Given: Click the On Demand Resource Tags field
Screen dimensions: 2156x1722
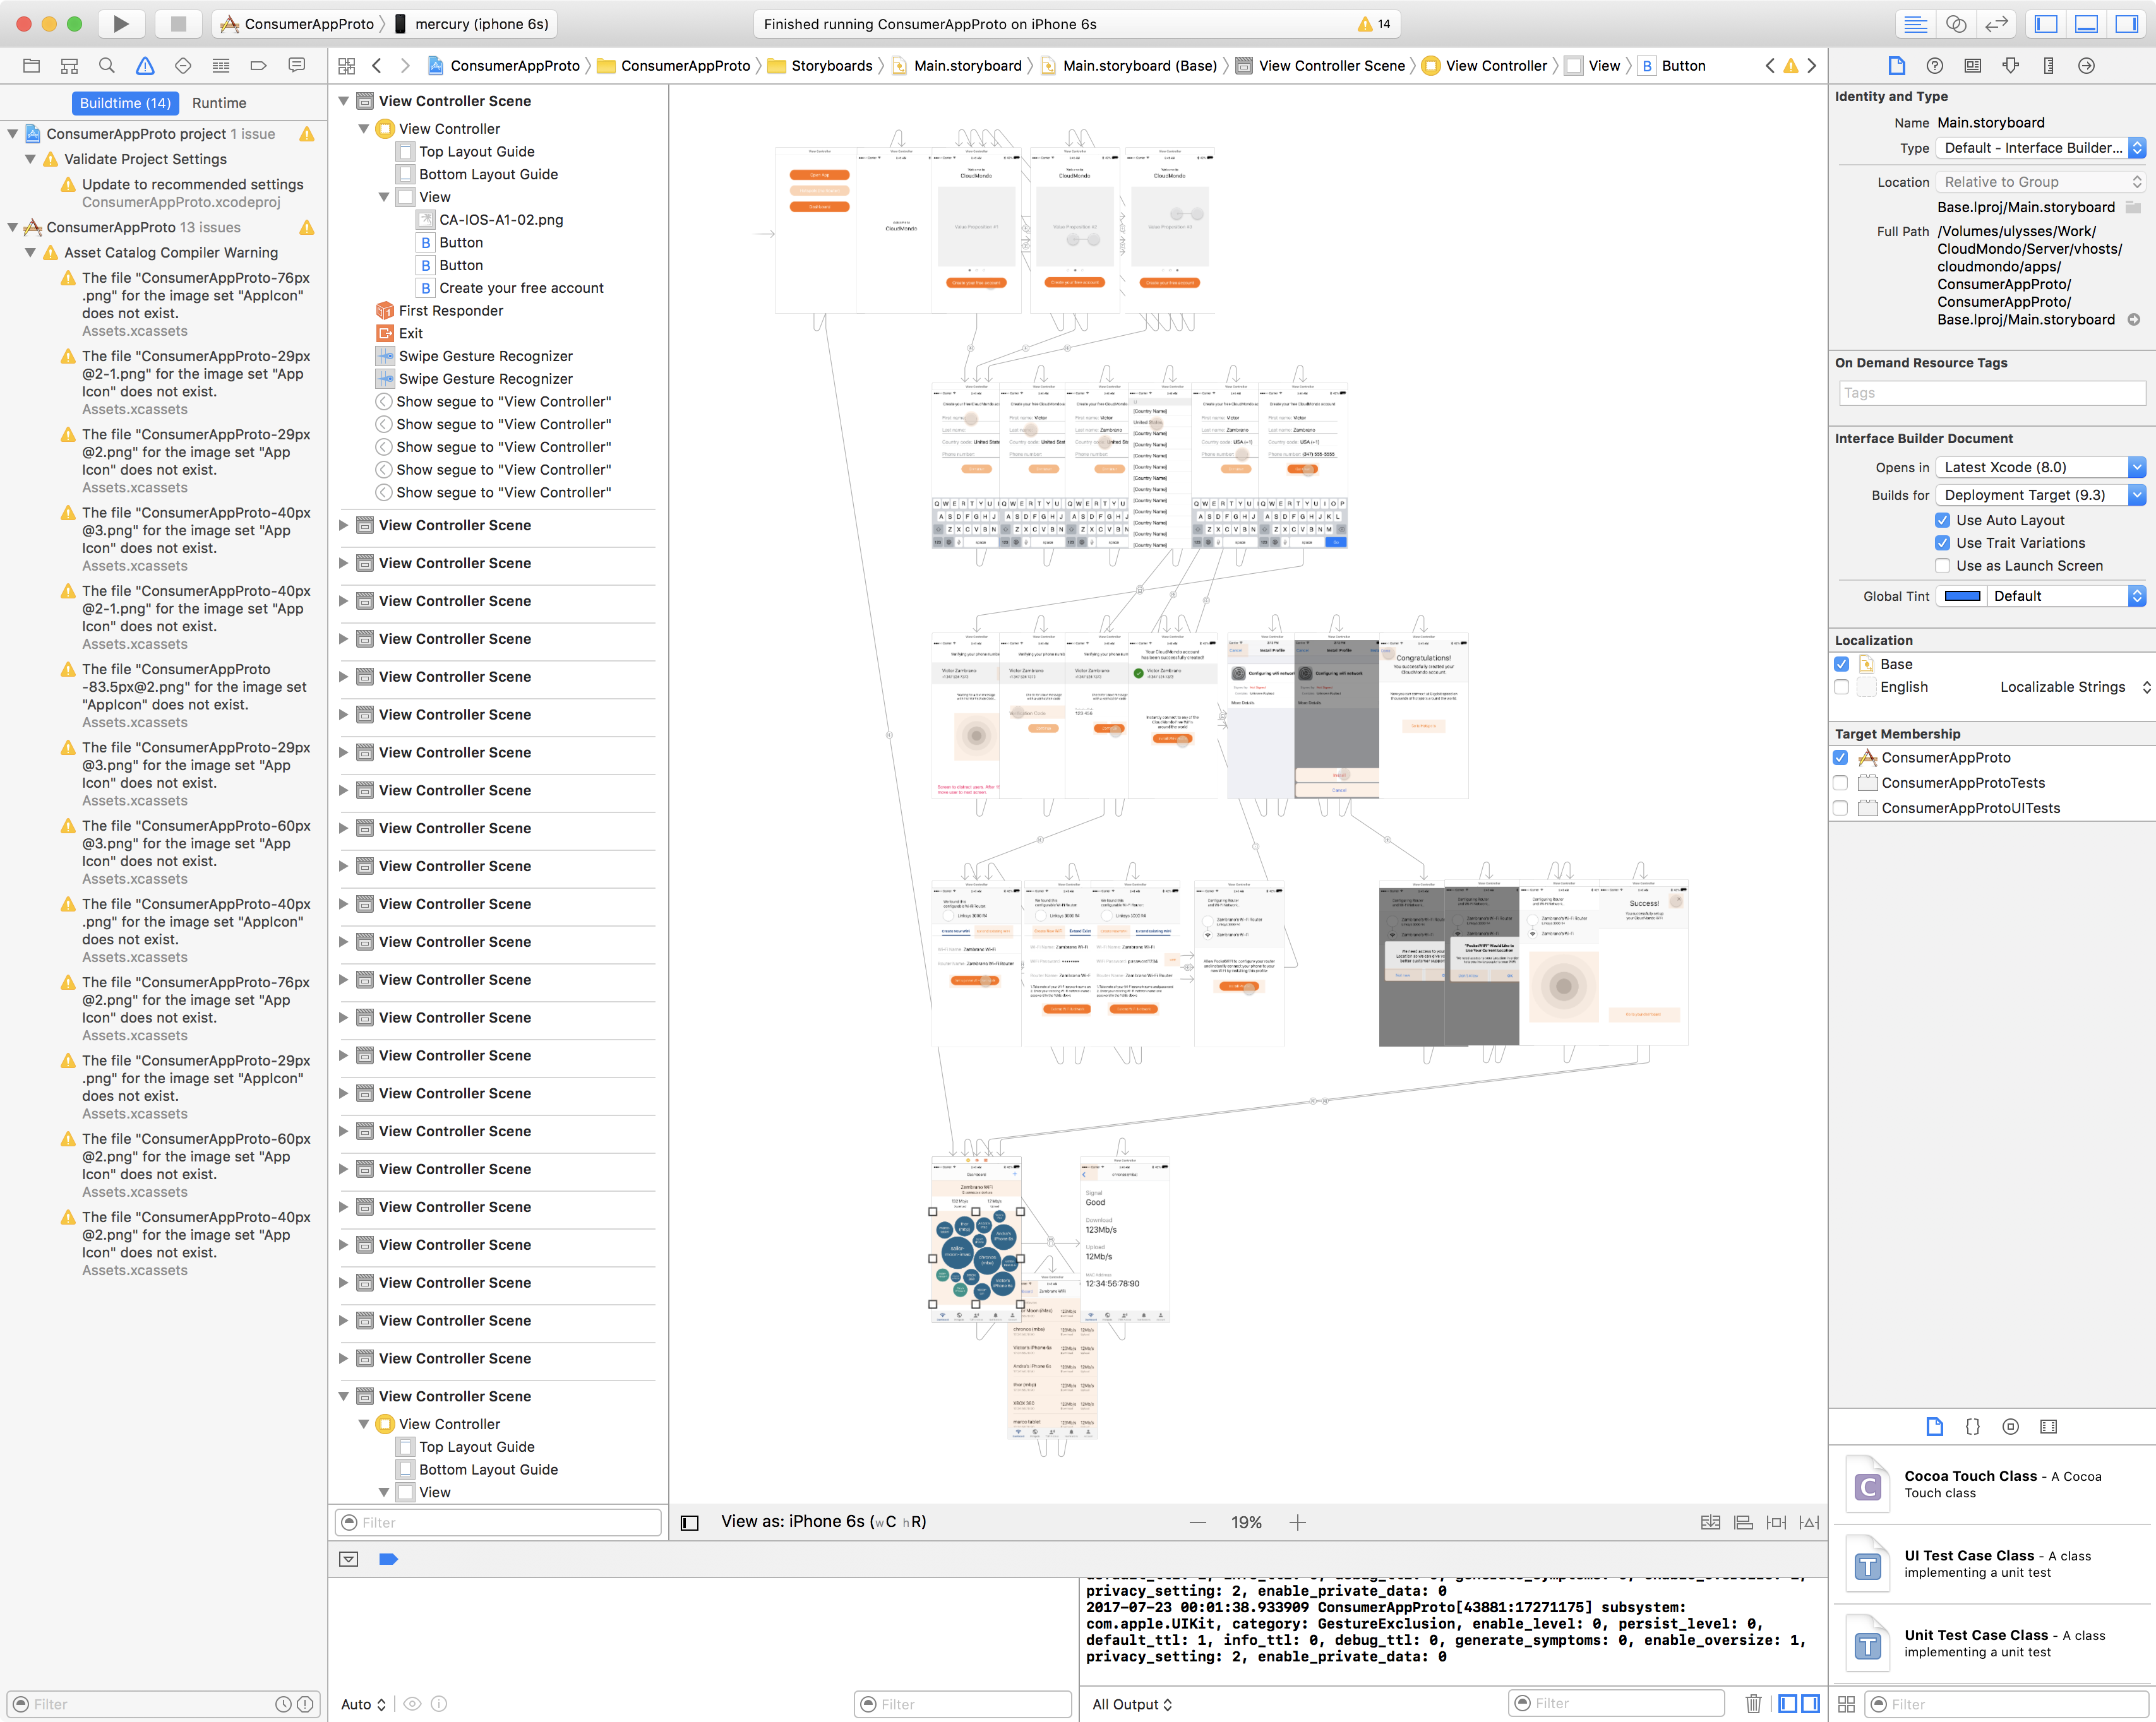Looking at the screenshot, I should pos(1992,394).
